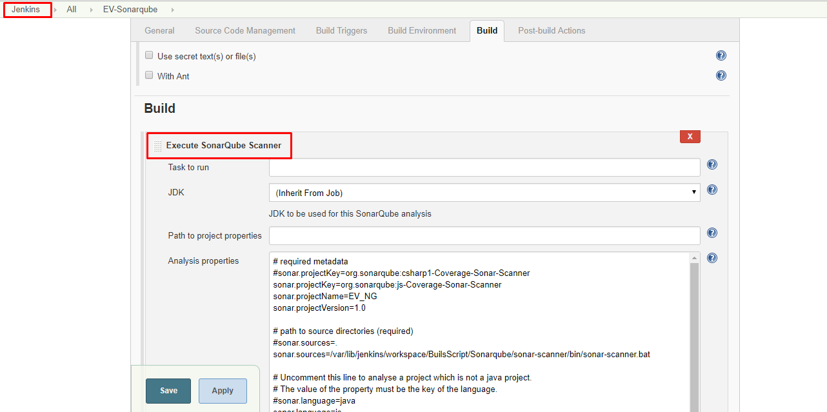This screenshot has width=827, height=412.
Task: Tick the With Ant checkbox
Action: (x=149, y=75)
